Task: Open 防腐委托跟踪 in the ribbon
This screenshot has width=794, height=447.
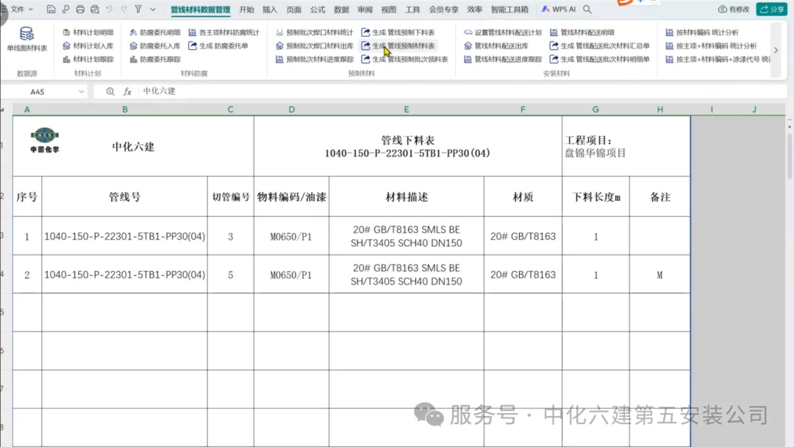Action: 155,60
